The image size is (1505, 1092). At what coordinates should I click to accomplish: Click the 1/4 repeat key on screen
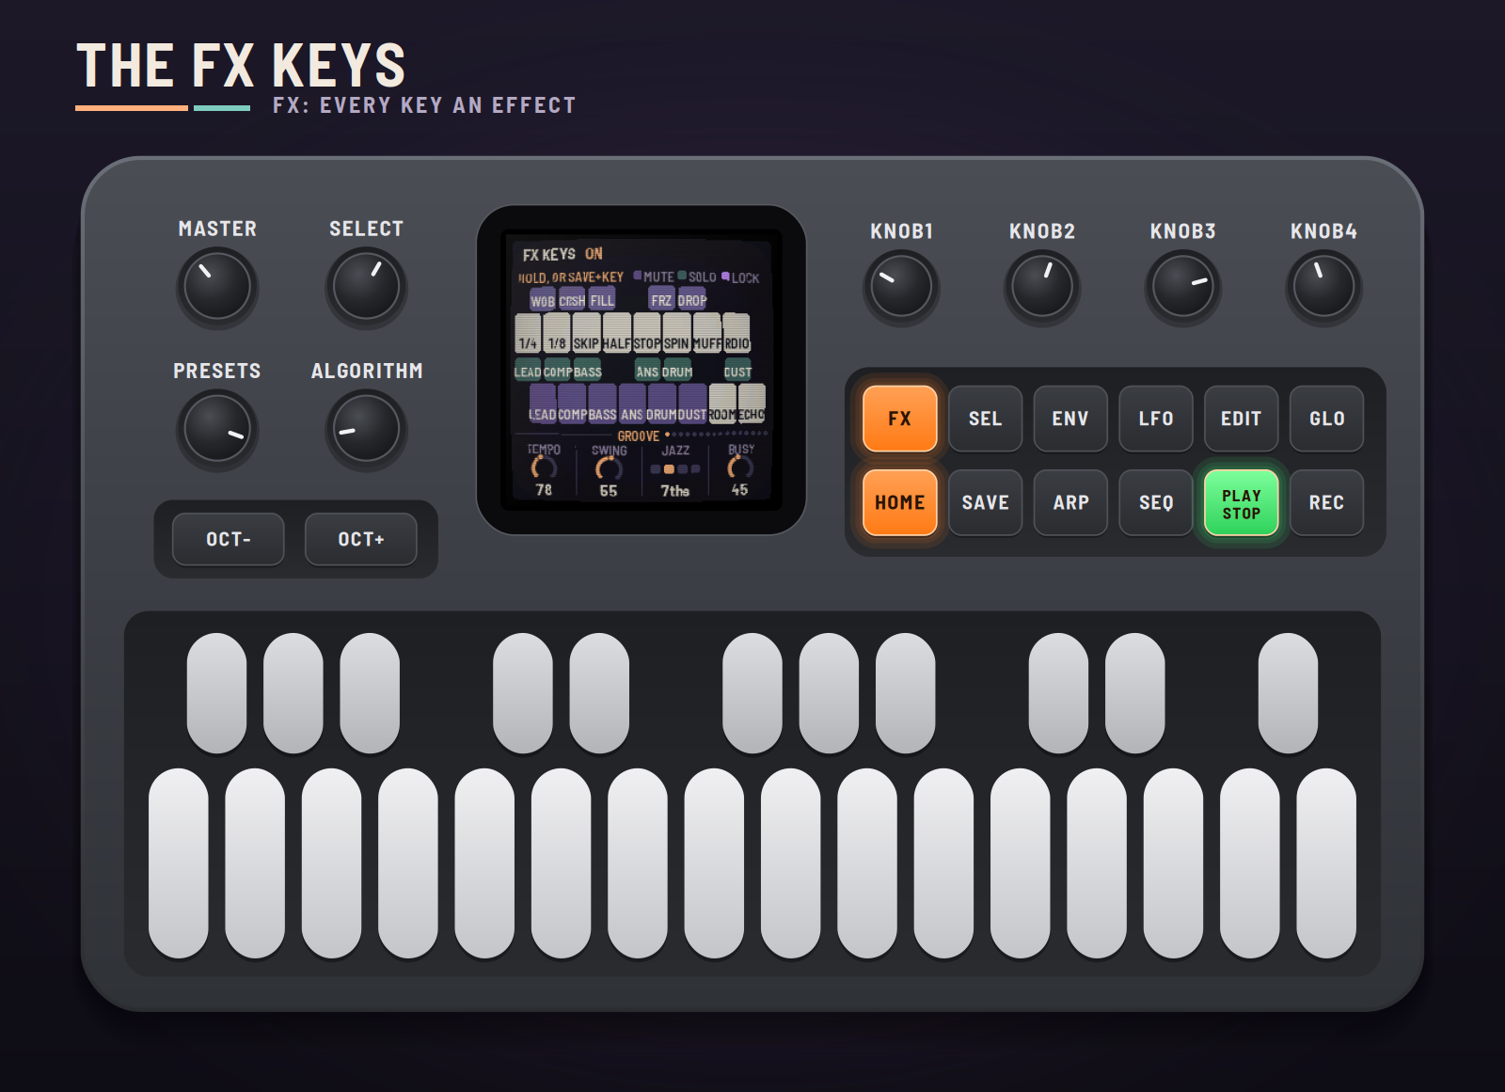tap(528, 333)
